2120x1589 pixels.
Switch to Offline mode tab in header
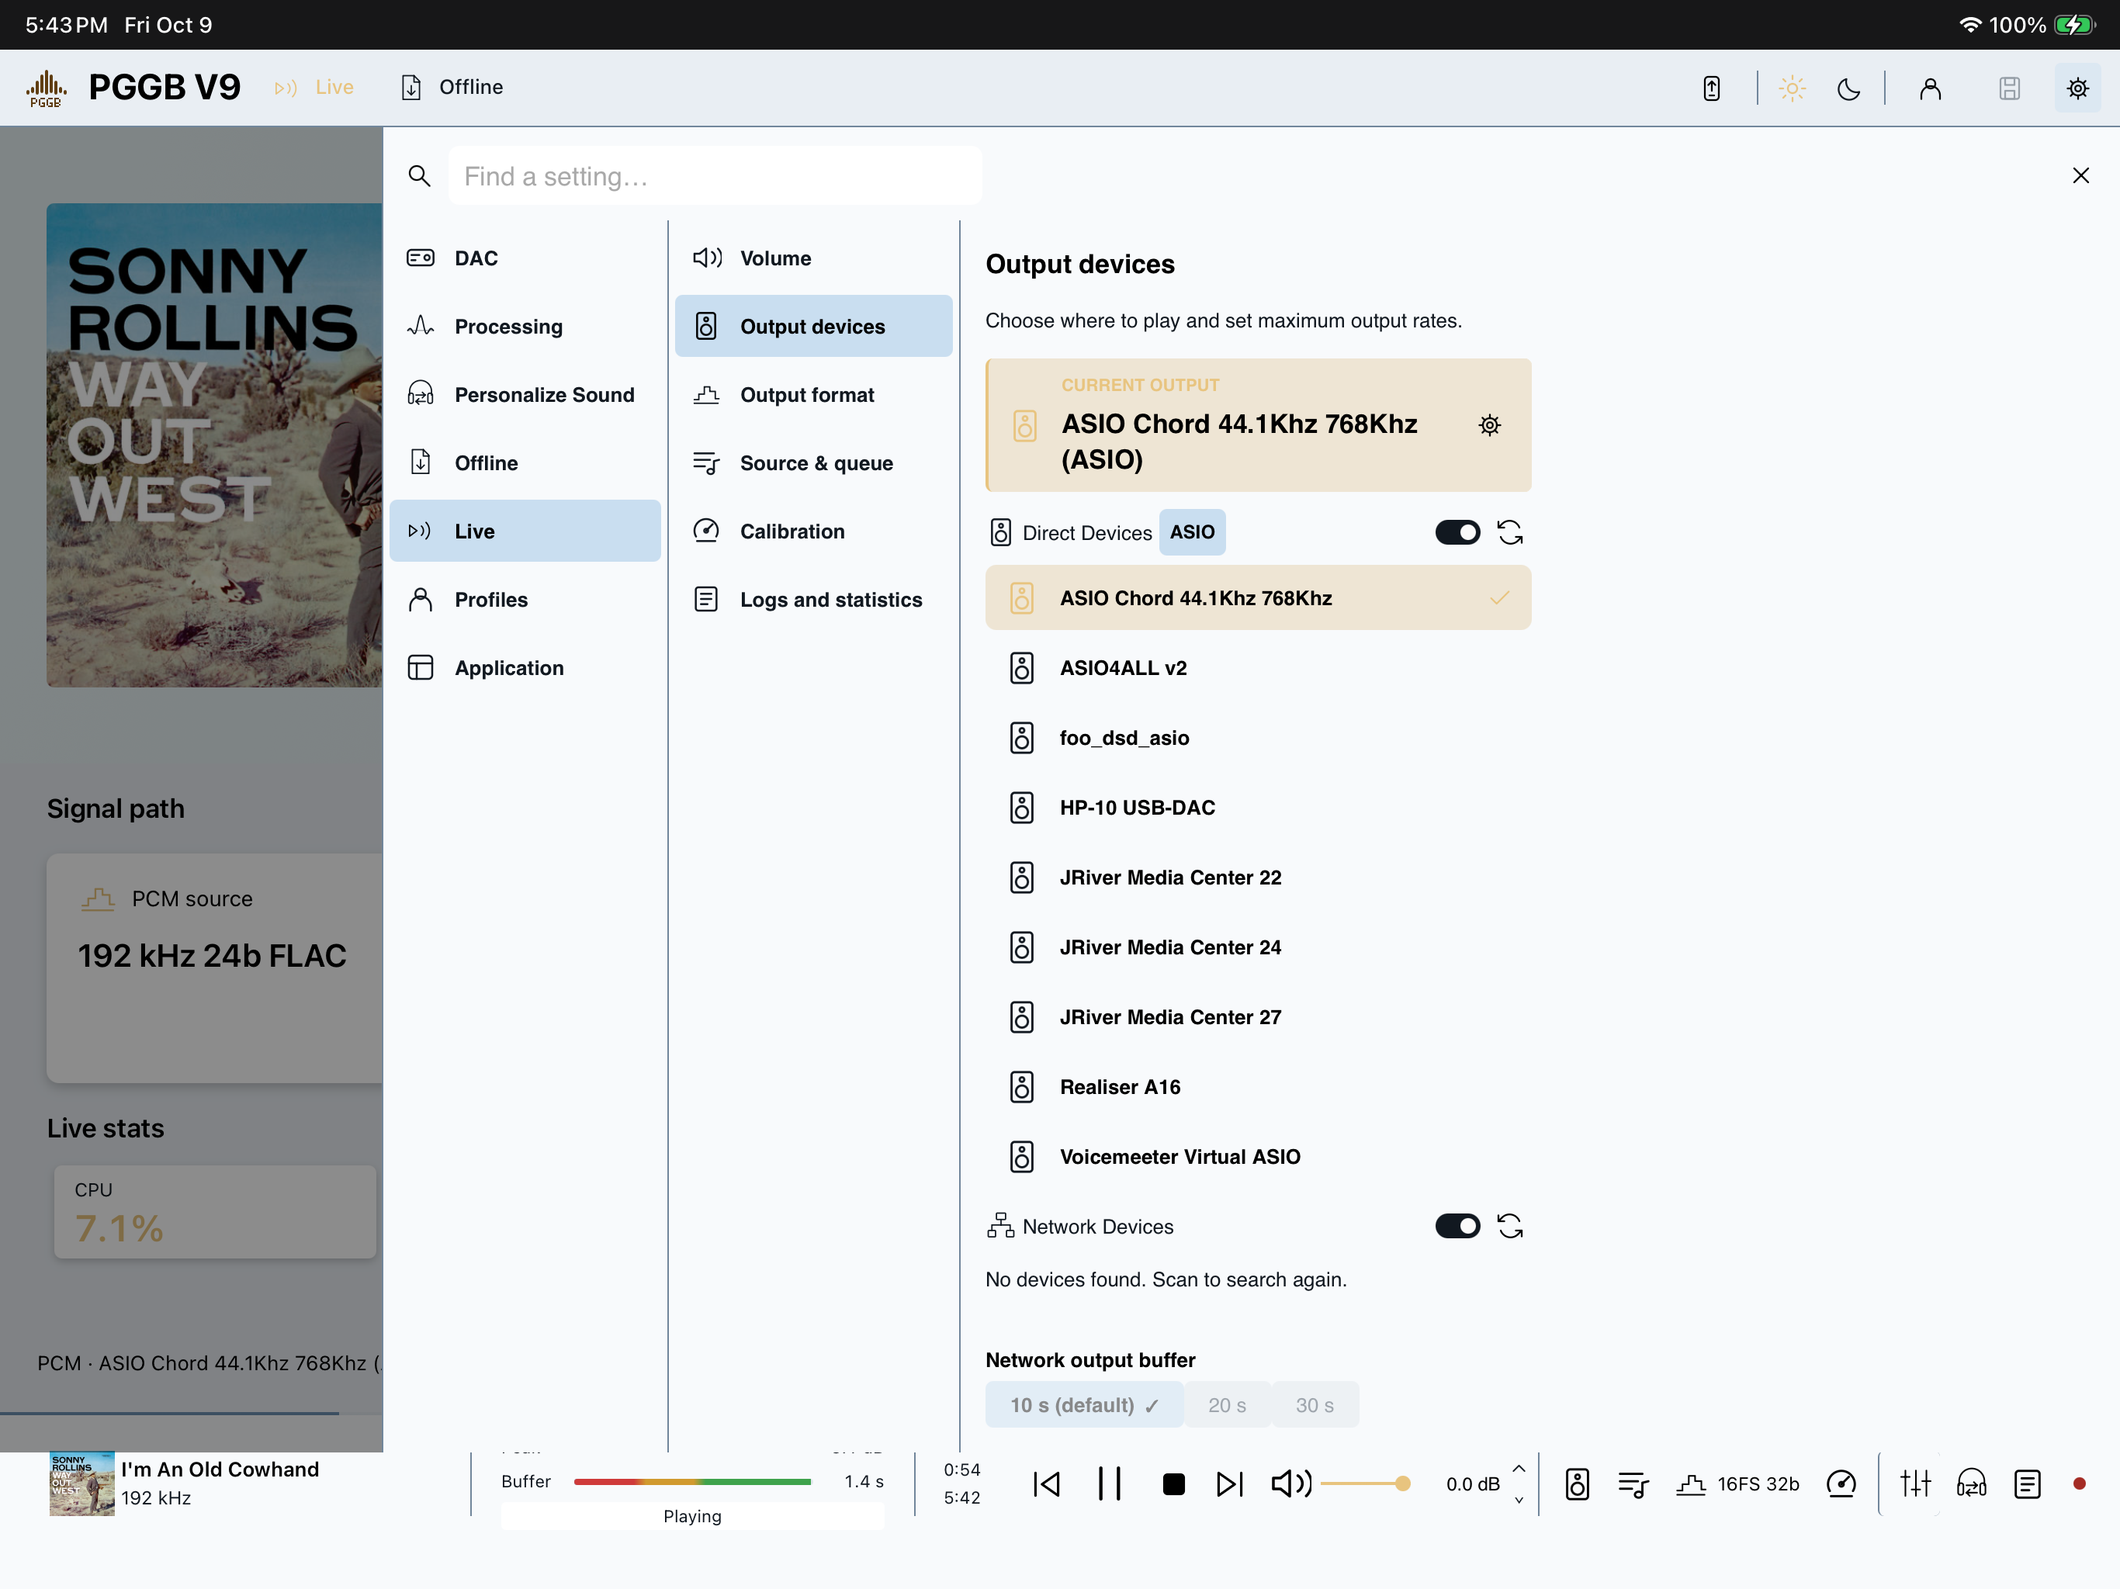452,87
